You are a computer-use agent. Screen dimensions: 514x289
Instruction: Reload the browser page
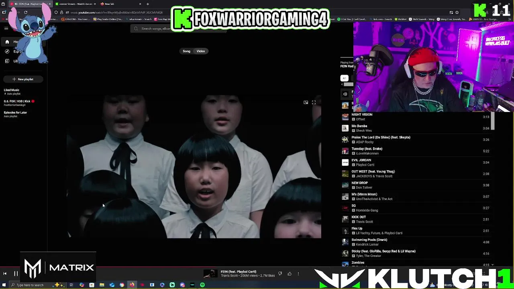(26, 12)
